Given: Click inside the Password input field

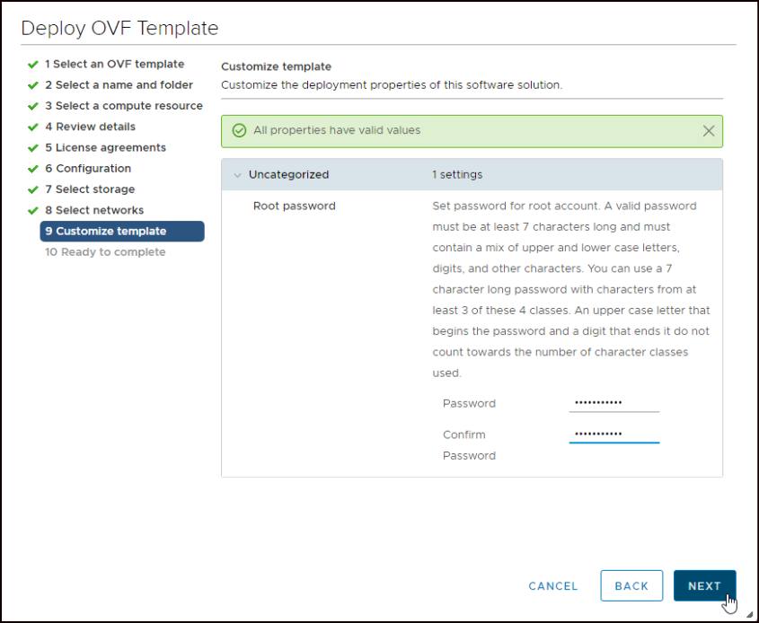Looking at the screenshot, I should click(613, 403).
